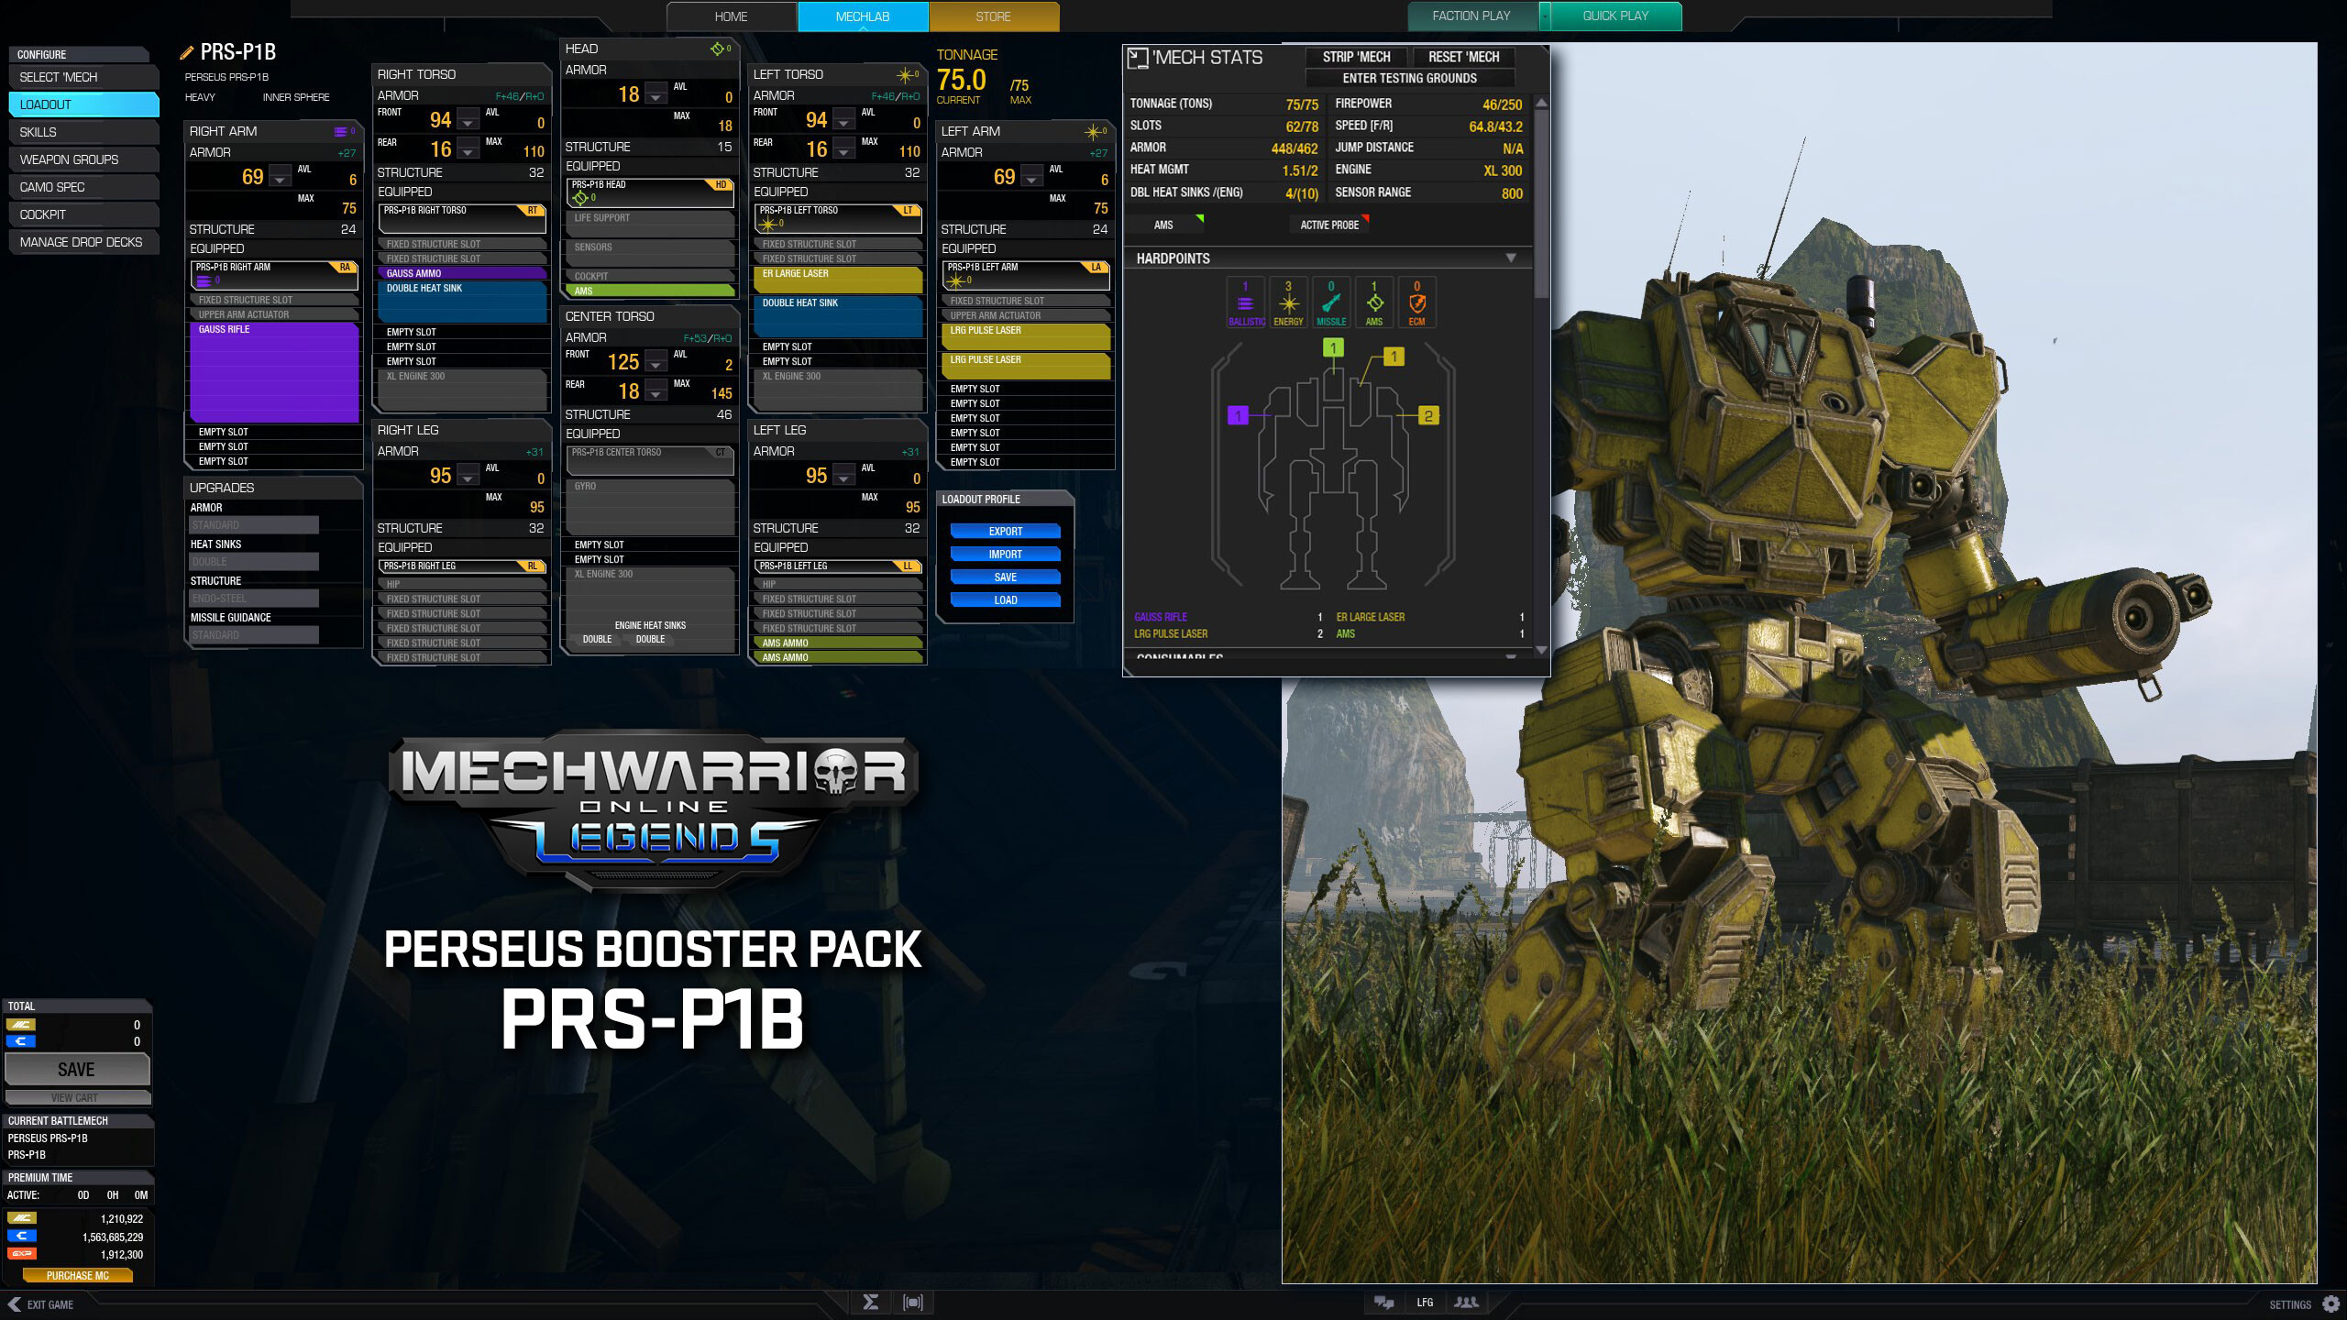Click the purple 1 ballistic marker on mech diagram
The height and width of the screenshot is (1320, 2347).
(1238, 415)
